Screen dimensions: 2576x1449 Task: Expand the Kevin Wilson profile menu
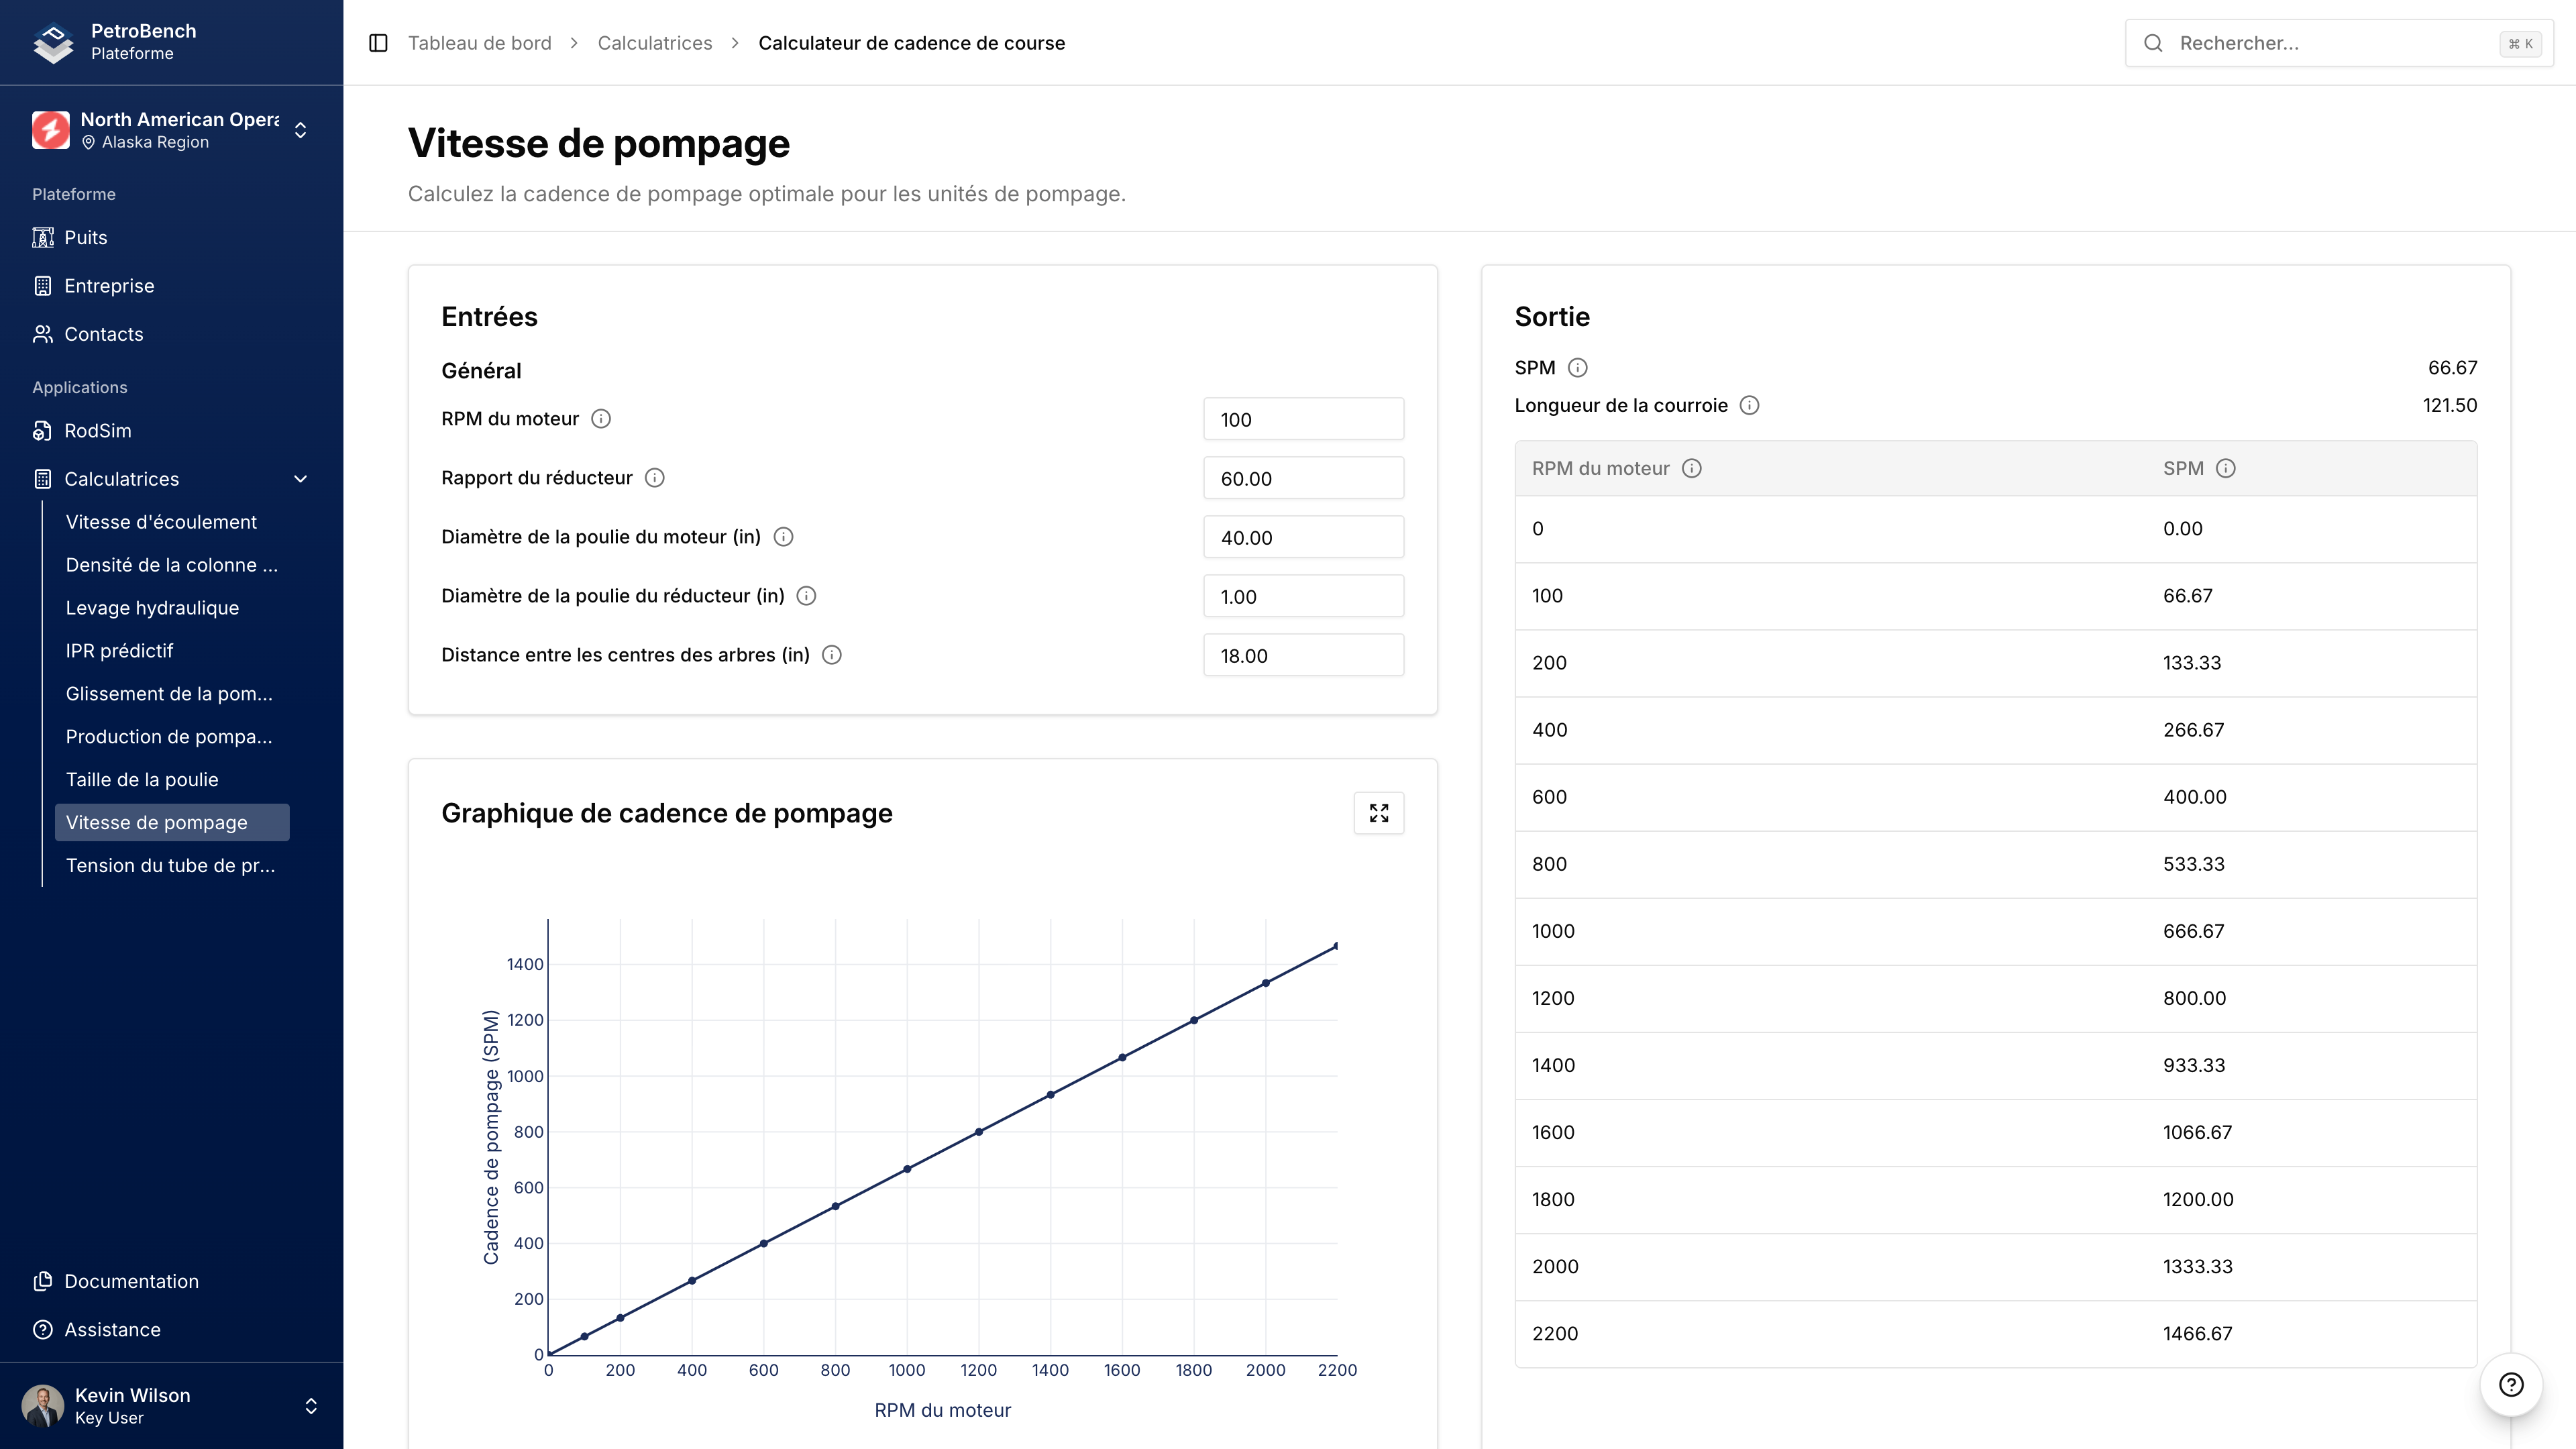pyautogui.click(x=310, y=1405)
